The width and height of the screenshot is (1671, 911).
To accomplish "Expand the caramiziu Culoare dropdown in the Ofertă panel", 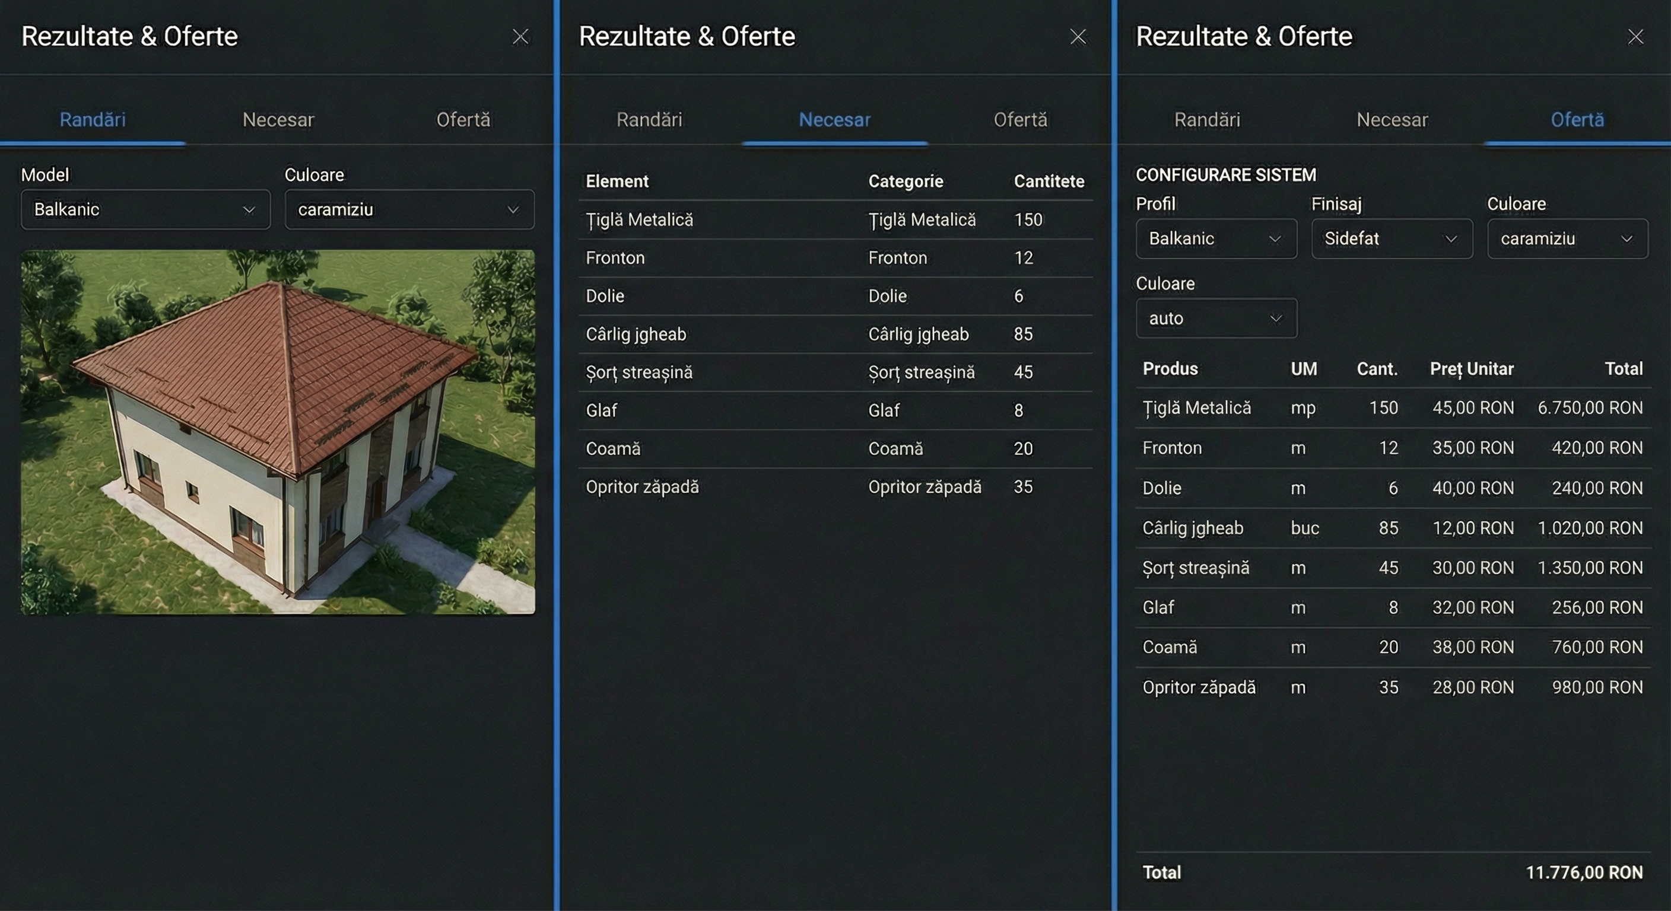I will coord(1567,238).
